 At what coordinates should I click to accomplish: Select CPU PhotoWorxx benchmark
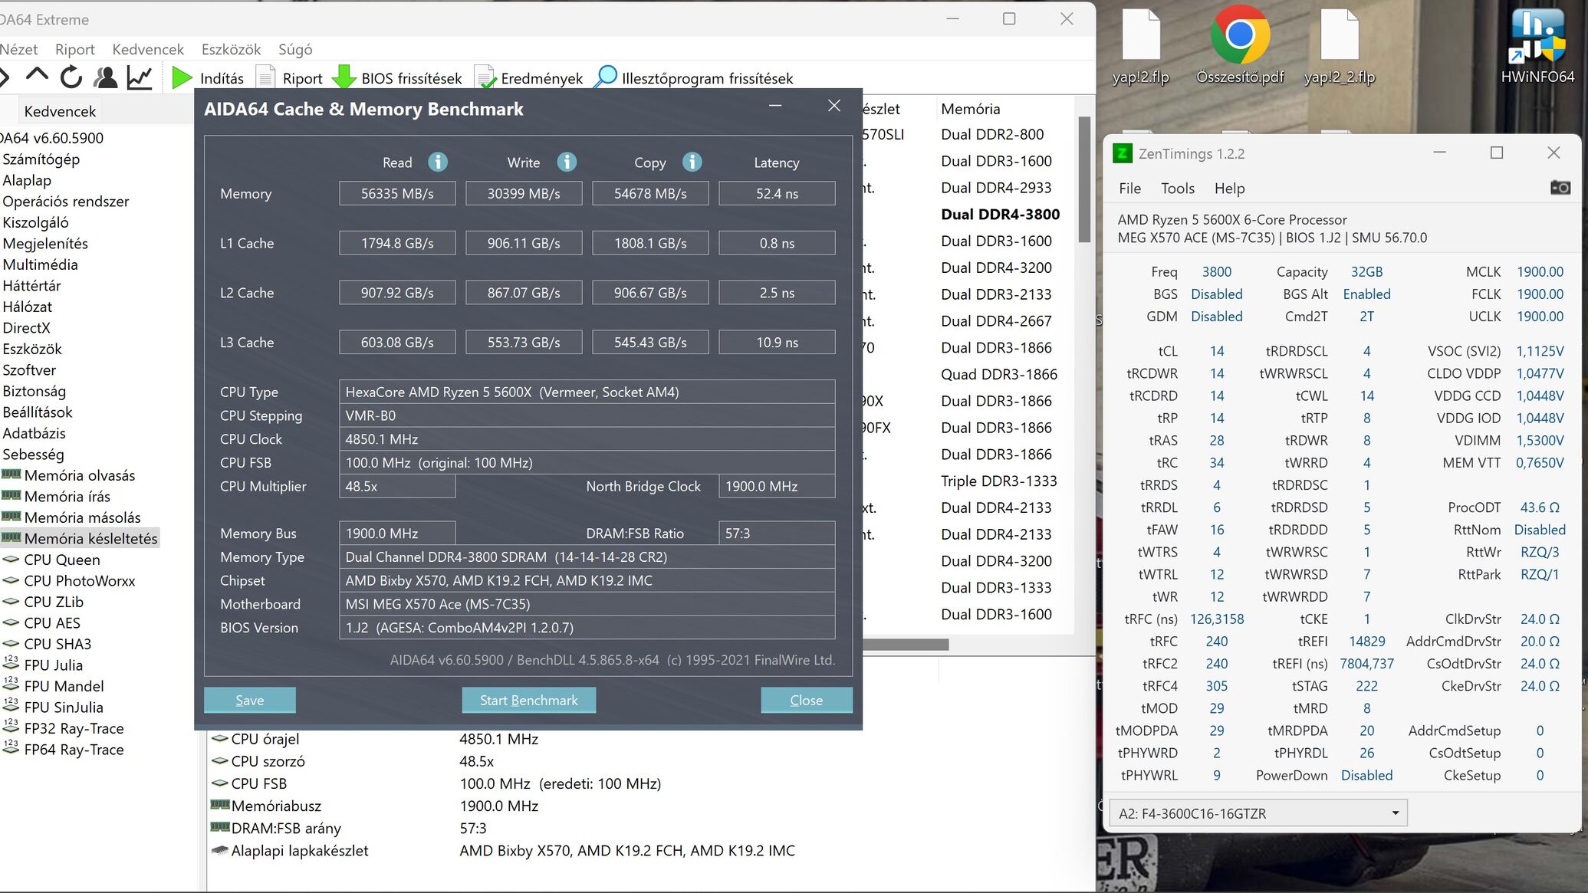pos(79,581)
